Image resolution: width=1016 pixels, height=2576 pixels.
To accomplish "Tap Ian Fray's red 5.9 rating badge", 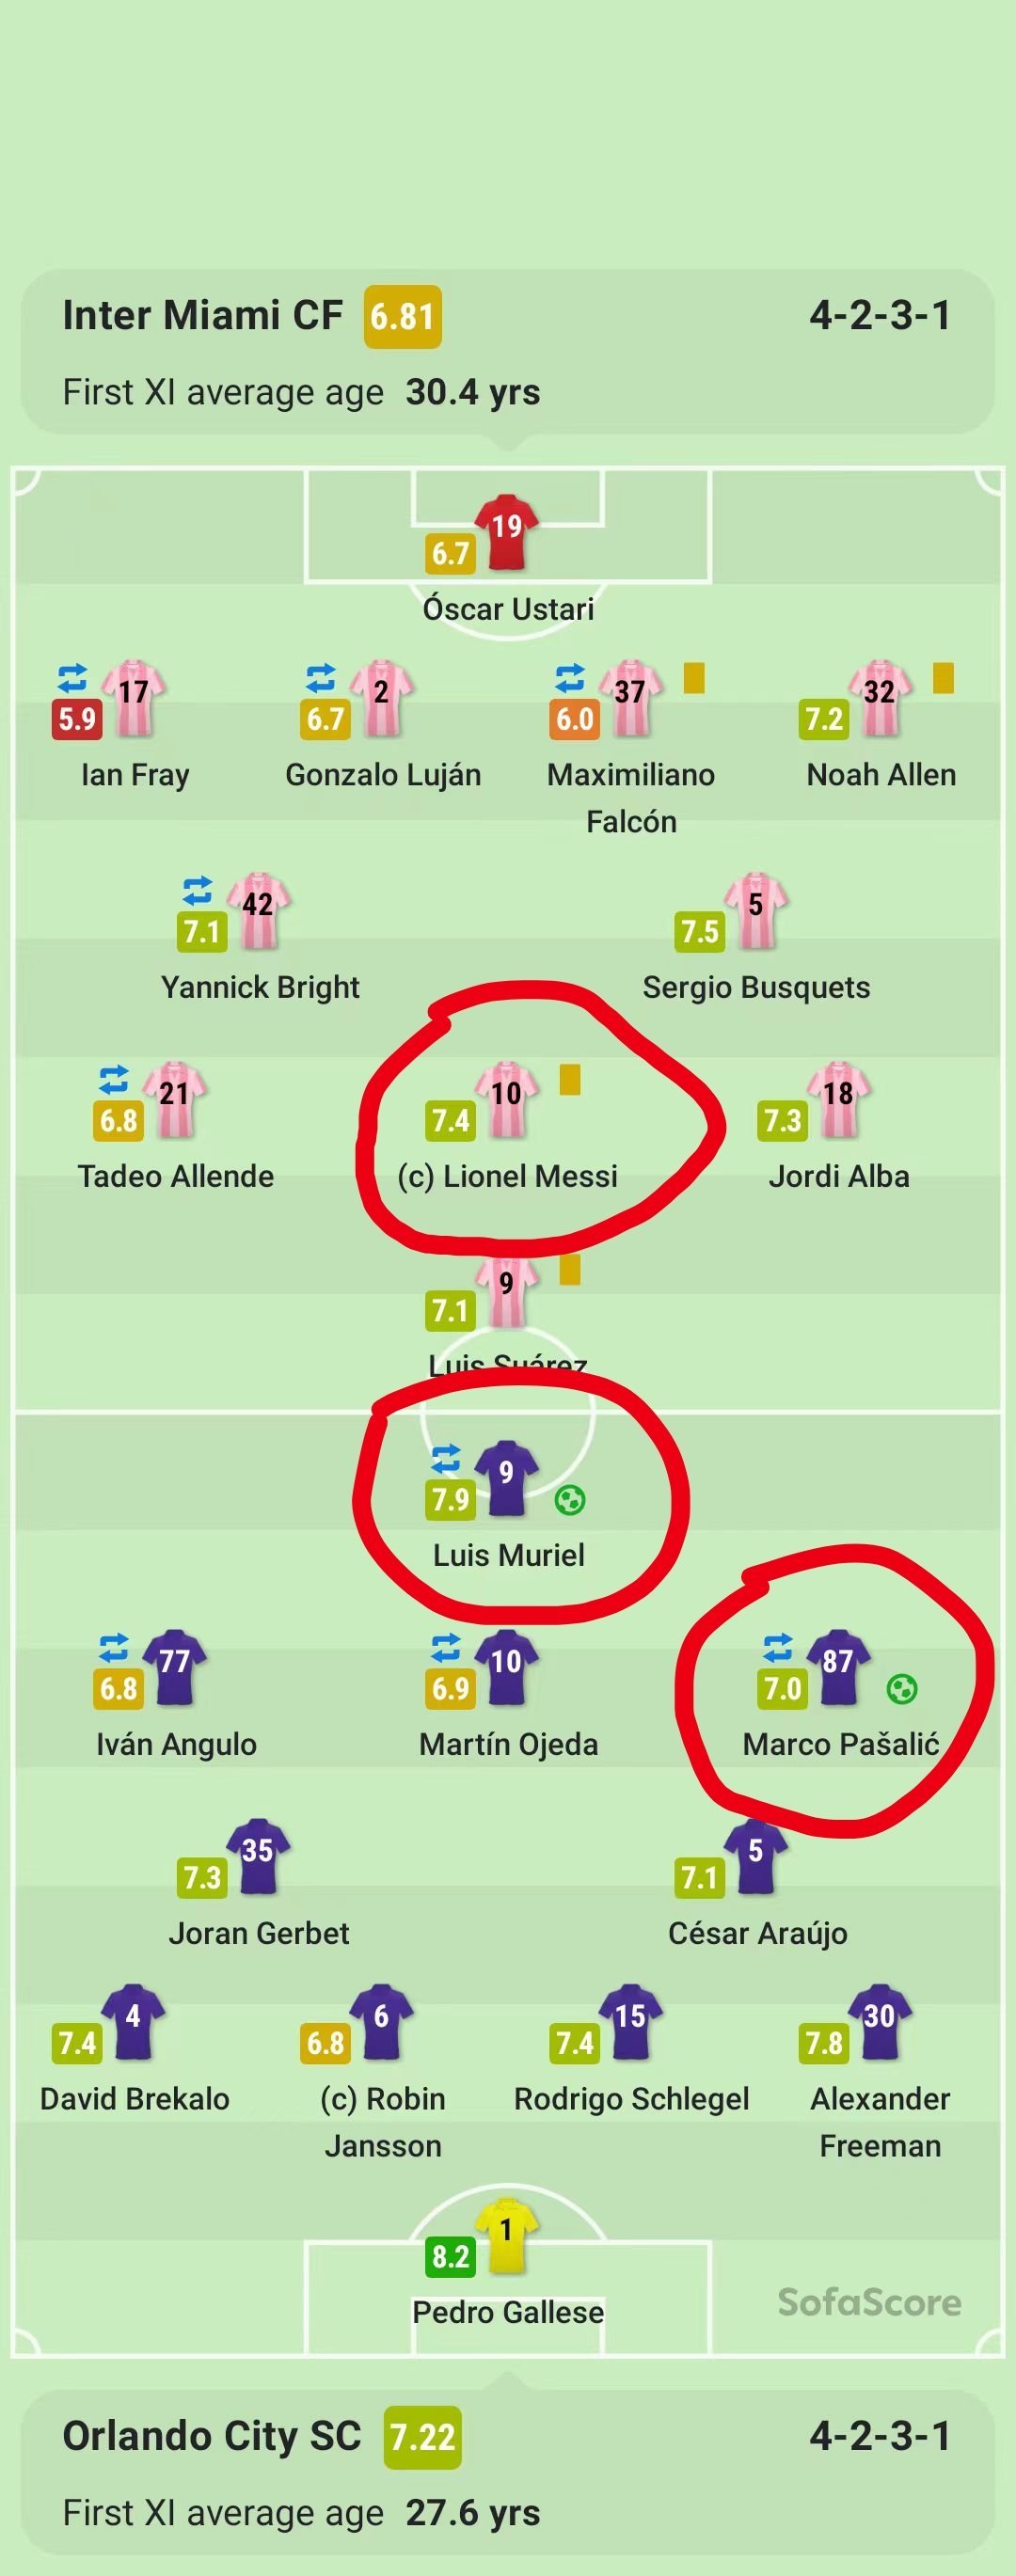I will click(77, 719).
